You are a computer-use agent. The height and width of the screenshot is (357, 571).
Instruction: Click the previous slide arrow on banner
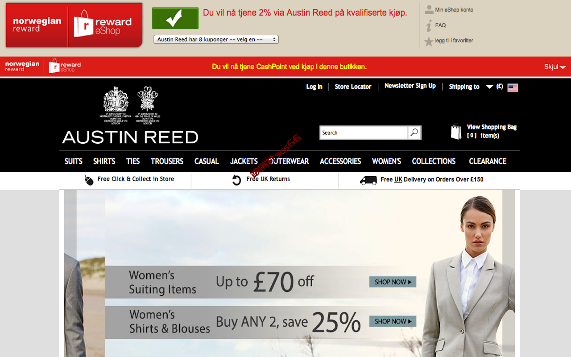coord(70,300)
